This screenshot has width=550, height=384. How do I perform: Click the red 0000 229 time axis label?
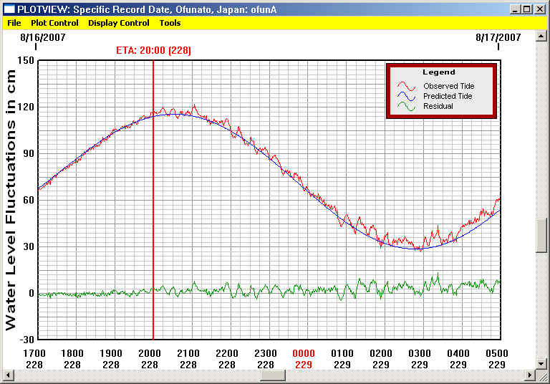[x=304, y=359]
